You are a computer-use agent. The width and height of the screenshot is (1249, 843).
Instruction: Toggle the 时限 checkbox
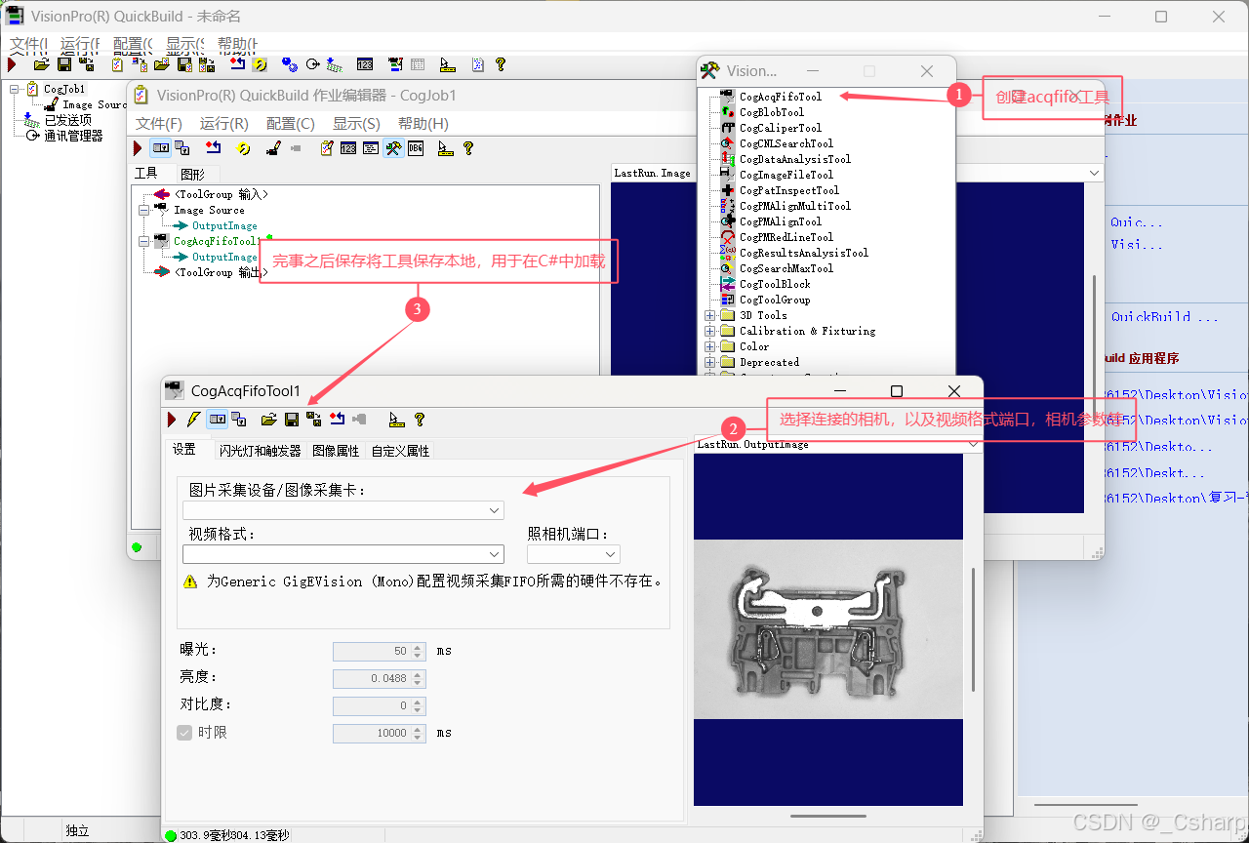click(x=184, y=732)
